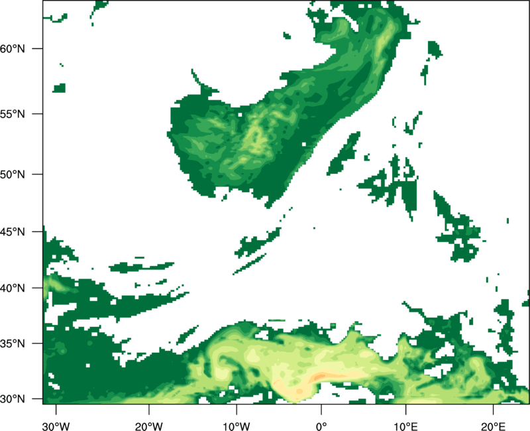Click the 55°N latitude label
The image size is (530, 431).
pos(13,114)
